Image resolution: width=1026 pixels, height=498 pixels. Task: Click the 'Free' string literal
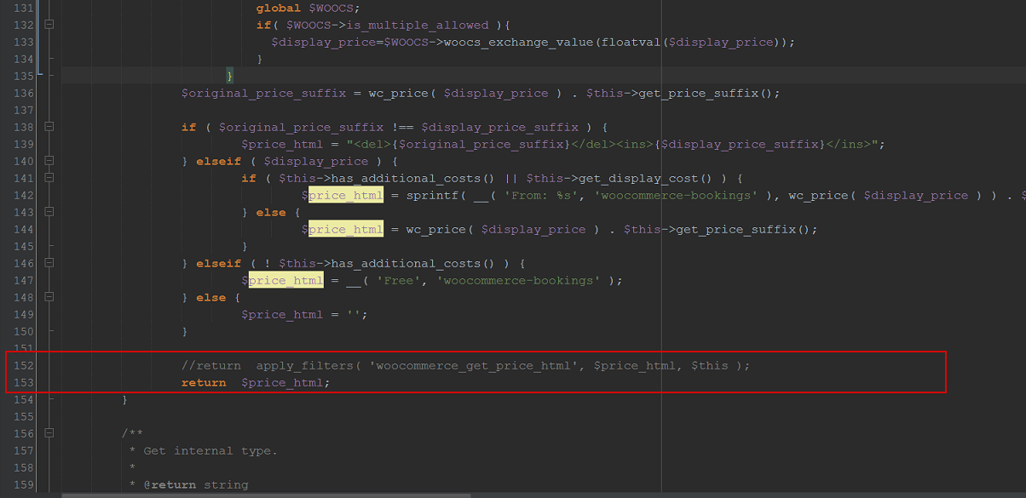tap(399, 280)
